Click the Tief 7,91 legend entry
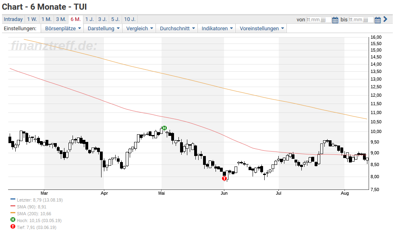The image size is (396, 233). pos(37,227)
